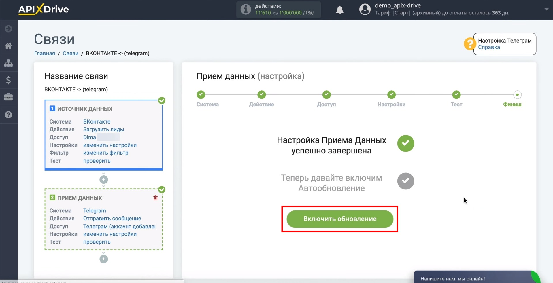The width and height of the screenshot is (553, 283).
Task: Open the billing dollar icon in sidebar
Action: point(8,80)
